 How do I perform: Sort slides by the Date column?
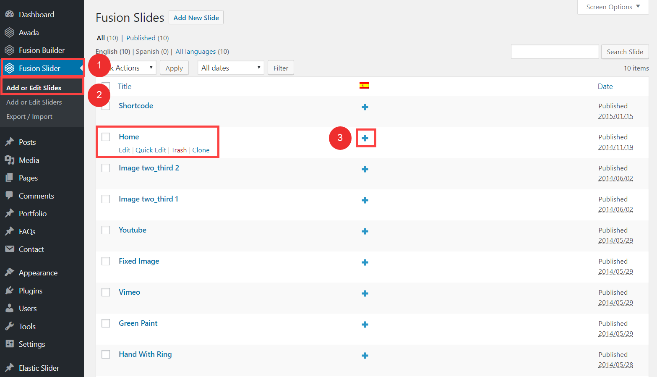(x=605, y=86)
